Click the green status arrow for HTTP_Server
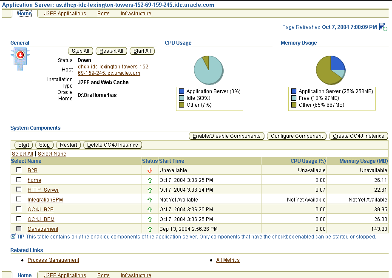Image resolution: width=392 pixels, height=278 pixels. click(x=150, y=190)
